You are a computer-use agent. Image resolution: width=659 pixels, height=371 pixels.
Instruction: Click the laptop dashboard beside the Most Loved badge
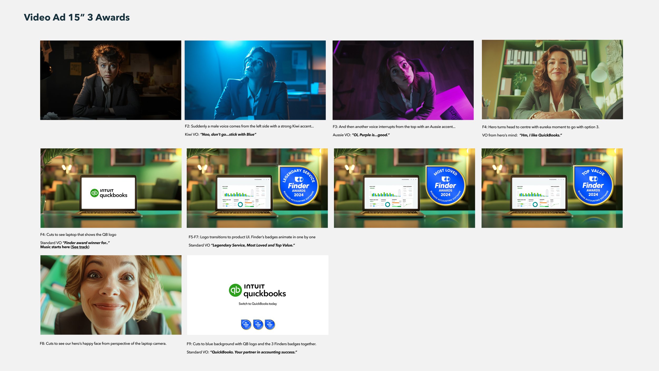pos(391,193)
